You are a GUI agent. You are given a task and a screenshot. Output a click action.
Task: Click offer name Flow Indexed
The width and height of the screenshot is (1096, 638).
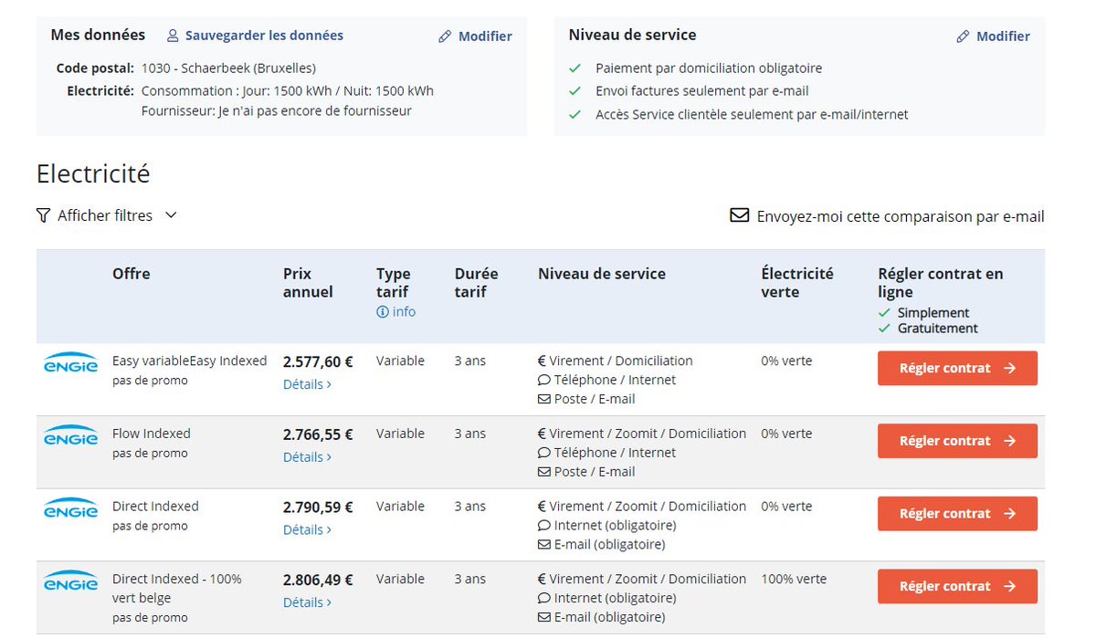pos(152,434)
